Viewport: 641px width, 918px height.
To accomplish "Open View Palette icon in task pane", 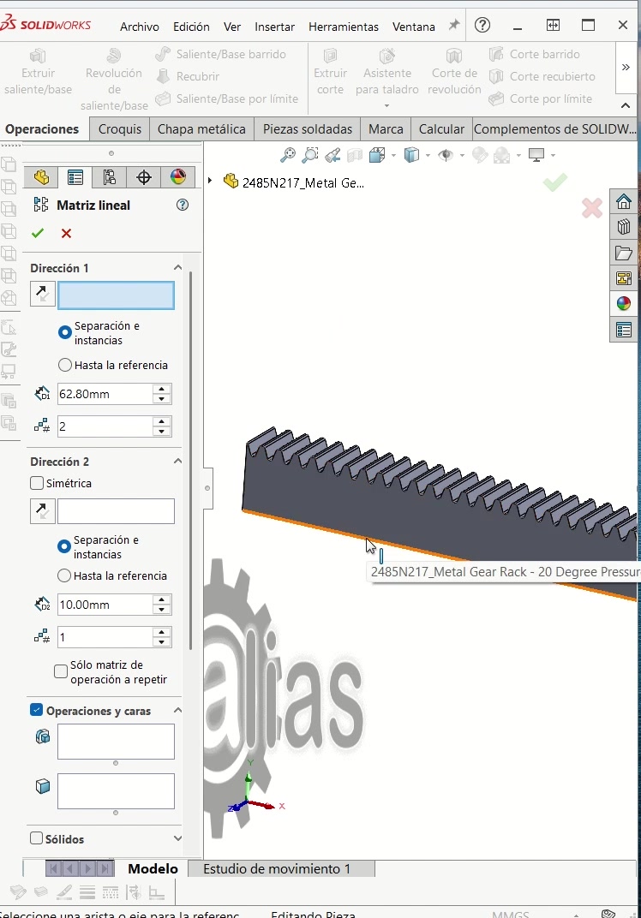I will (623, 278).
